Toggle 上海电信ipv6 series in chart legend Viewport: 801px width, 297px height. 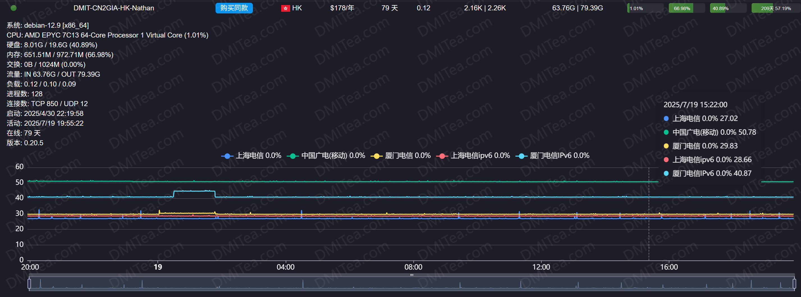[473, 156]
